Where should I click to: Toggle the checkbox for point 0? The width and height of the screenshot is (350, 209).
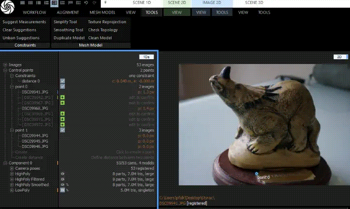(62, 86)
